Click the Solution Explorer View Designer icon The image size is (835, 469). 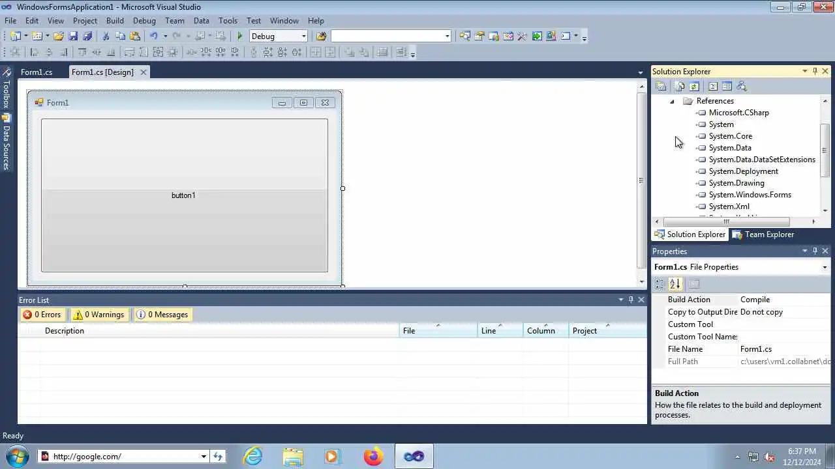click(x=727, y=87)
